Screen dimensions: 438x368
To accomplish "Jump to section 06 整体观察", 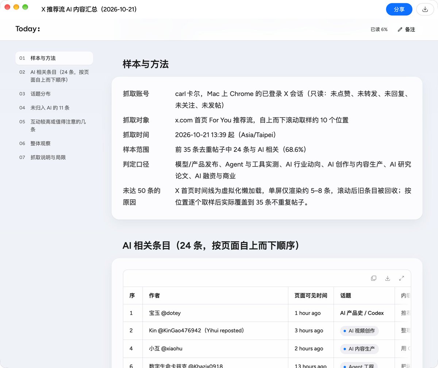I will coord(54,143).
